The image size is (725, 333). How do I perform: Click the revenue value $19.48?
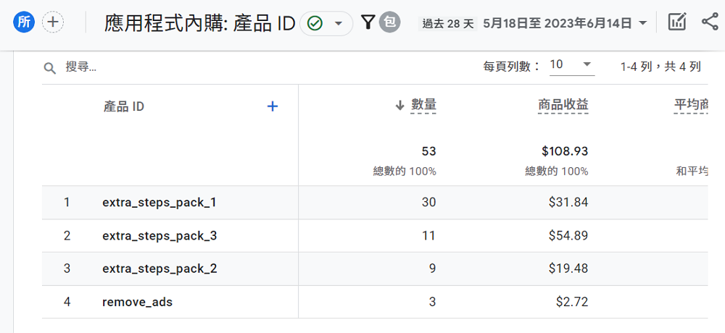(568, 269)
